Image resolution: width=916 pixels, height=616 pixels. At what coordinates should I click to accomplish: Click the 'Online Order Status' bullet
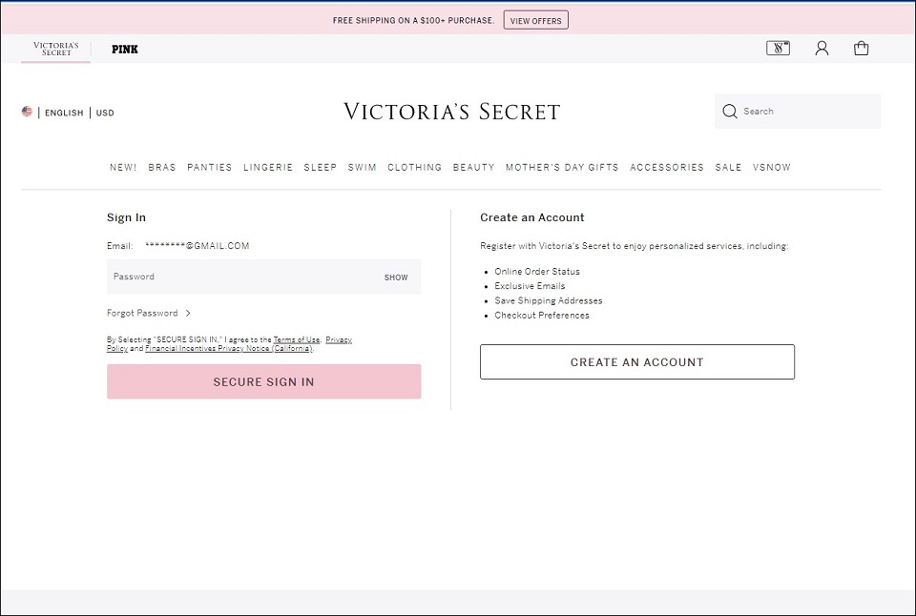537,272
